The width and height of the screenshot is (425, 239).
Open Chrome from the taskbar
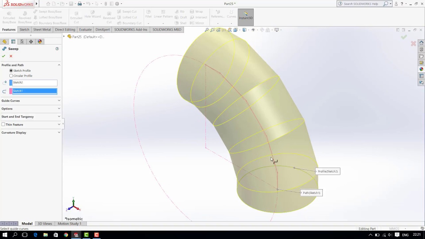pyautogui.click(x=66, y=235)
